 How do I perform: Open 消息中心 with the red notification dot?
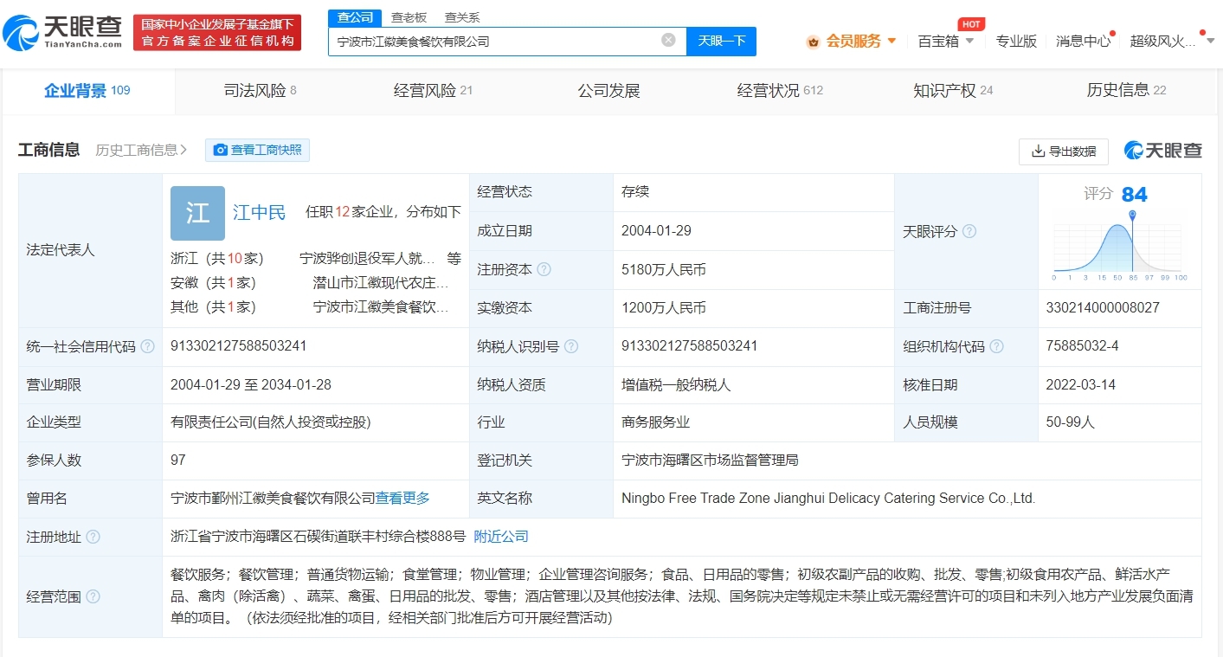coord(1084,41)
